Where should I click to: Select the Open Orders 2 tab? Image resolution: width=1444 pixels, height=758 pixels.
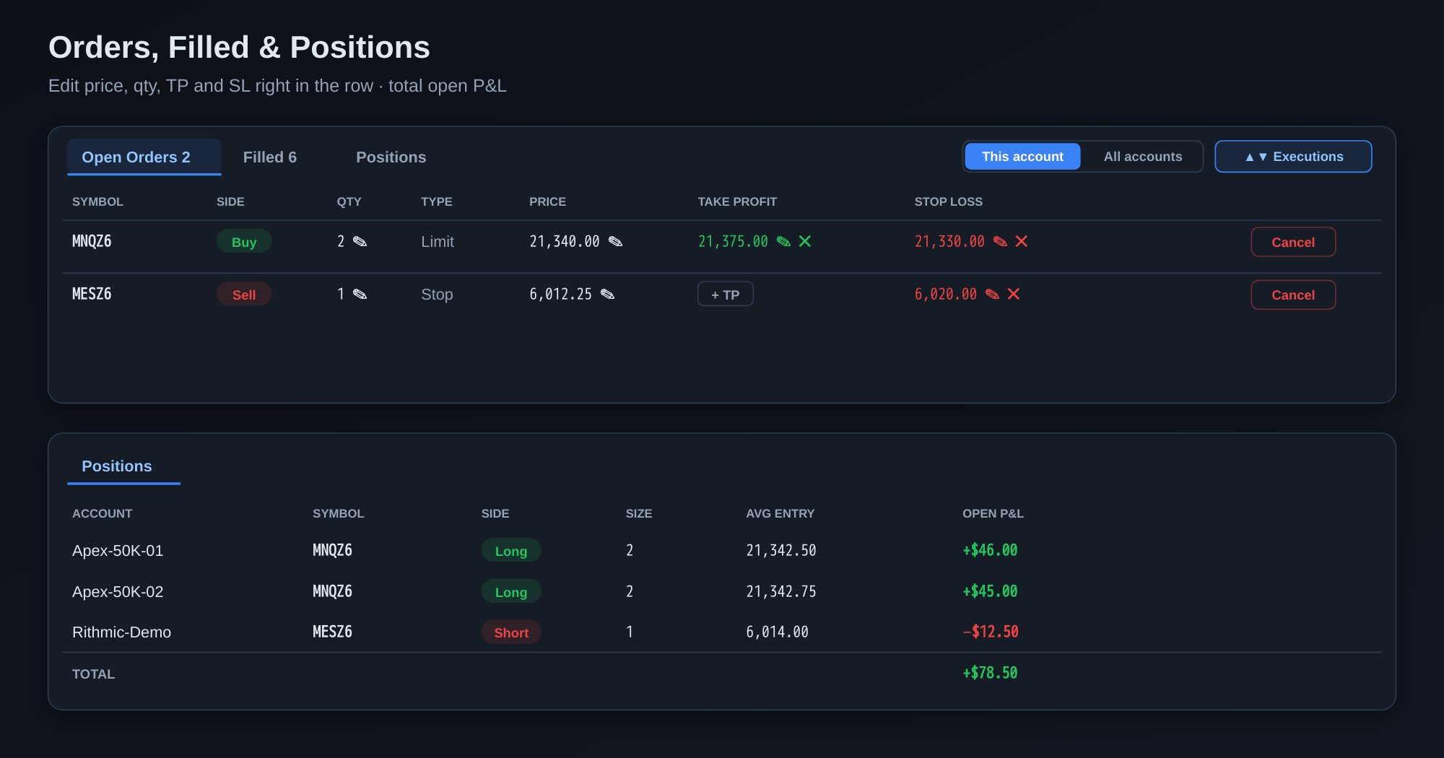pos(144,157)
